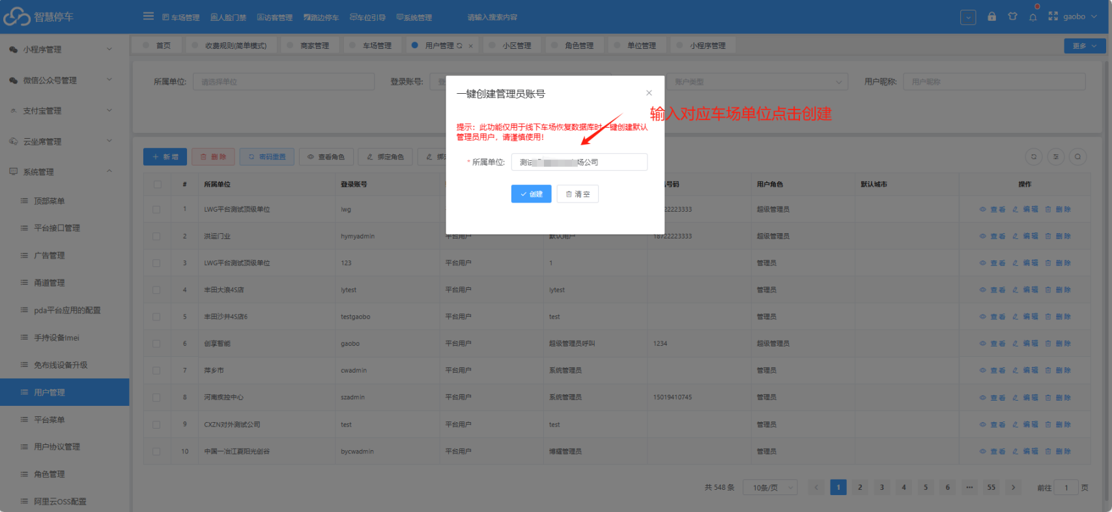This screenshot has height=512, width=1112.
Task: Click 编辑 for the 洪运门业 row
Action: coord(1025,236)
